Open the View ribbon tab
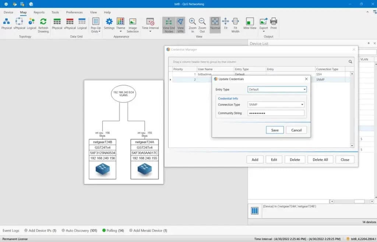Viewport: 377px width, 242px height. 93,12
